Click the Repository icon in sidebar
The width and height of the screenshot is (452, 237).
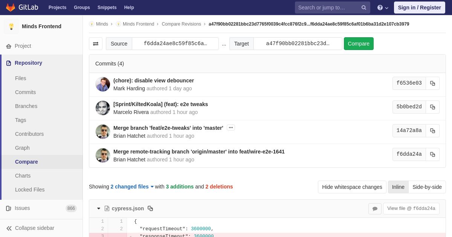pos(9,63)
